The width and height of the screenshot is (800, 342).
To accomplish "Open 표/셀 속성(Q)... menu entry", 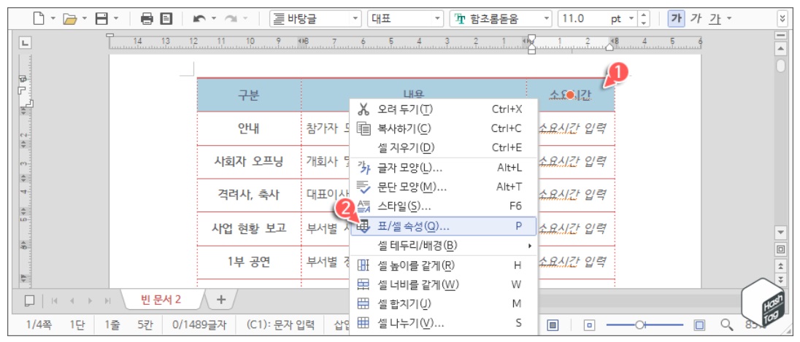I will click(443, 226).
